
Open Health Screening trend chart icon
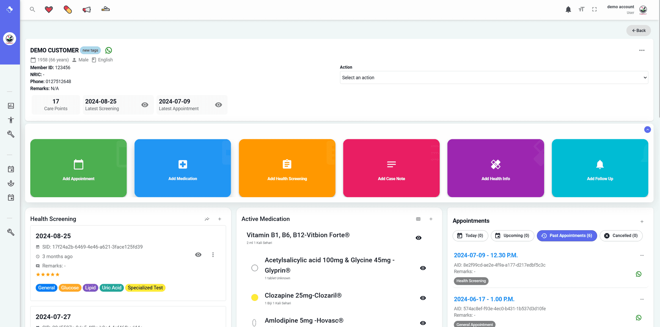(207, 219)
